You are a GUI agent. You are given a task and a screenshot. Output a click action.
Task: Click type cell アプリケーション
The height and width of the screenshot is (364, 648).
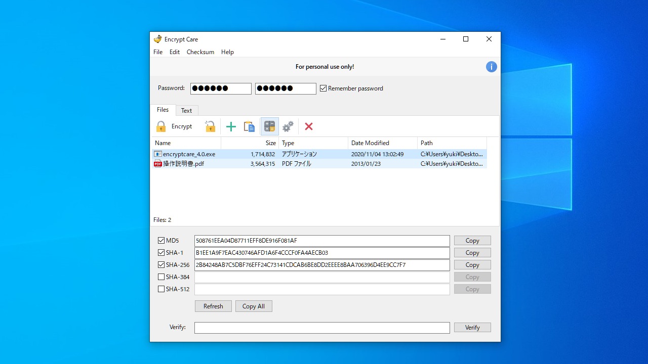(x=299, y=154)
